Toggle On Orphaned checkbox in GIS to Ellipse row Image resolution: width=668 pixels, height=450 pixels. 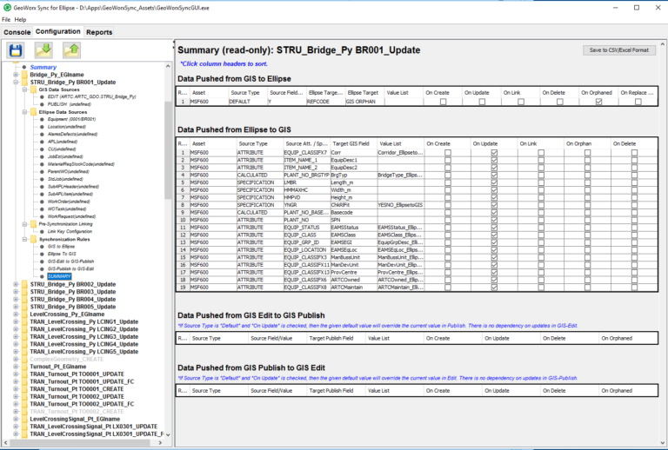click(x=598, y=102)
